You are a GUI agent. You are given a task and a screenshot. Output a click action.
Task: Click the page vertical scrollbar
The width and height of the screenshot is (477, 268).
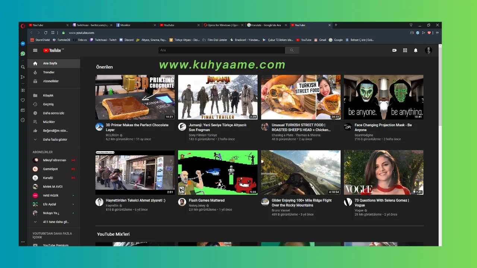point(440,86)
